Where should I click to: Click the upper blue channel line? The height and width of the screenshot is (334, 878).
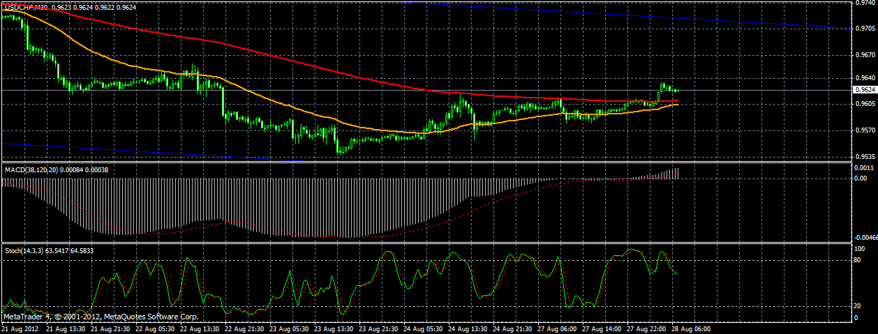[628, 16]
